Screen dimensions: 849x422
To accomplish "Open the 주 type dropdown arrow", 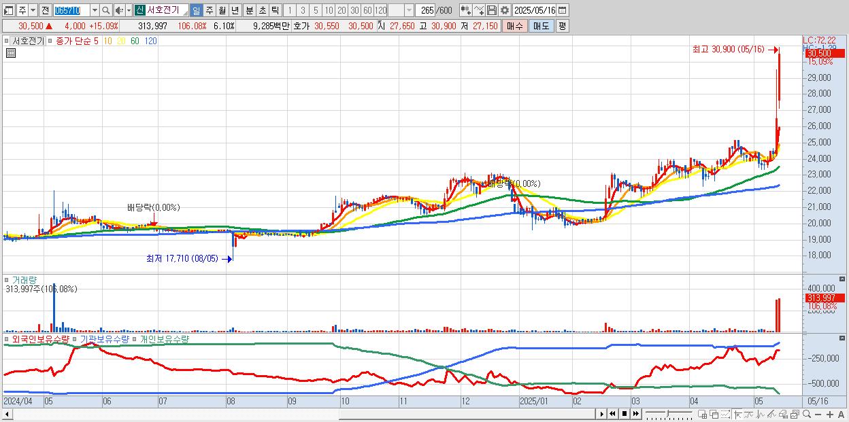I will [33, 10].
